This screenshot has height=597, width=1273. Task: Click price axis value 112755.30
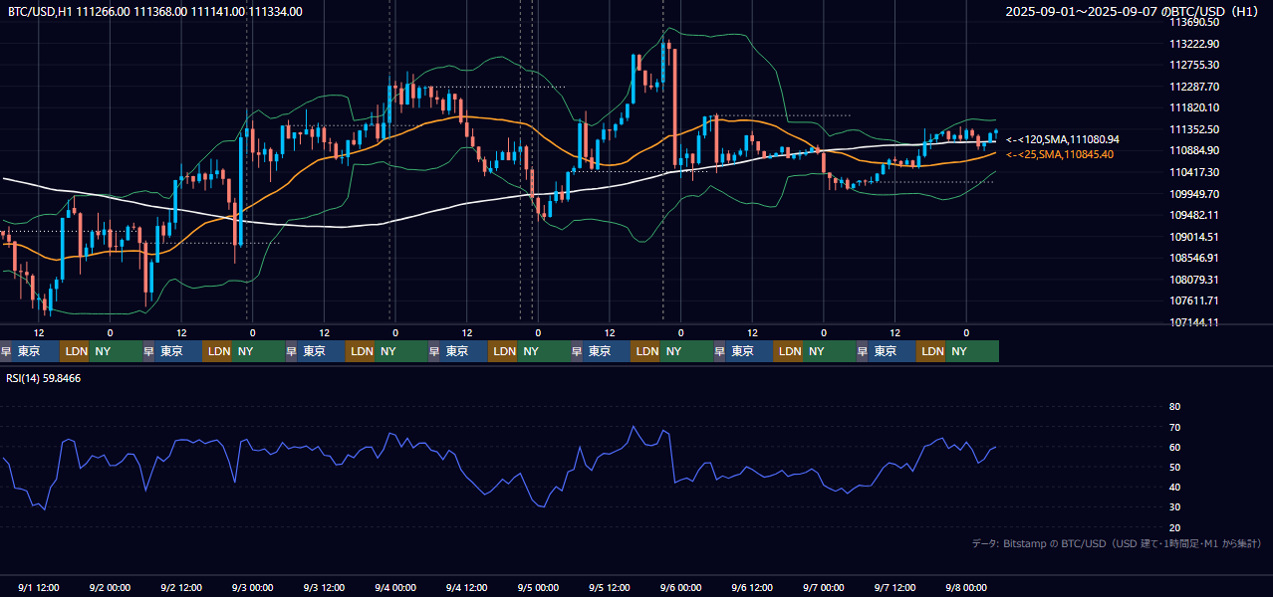click(1194, 65)
